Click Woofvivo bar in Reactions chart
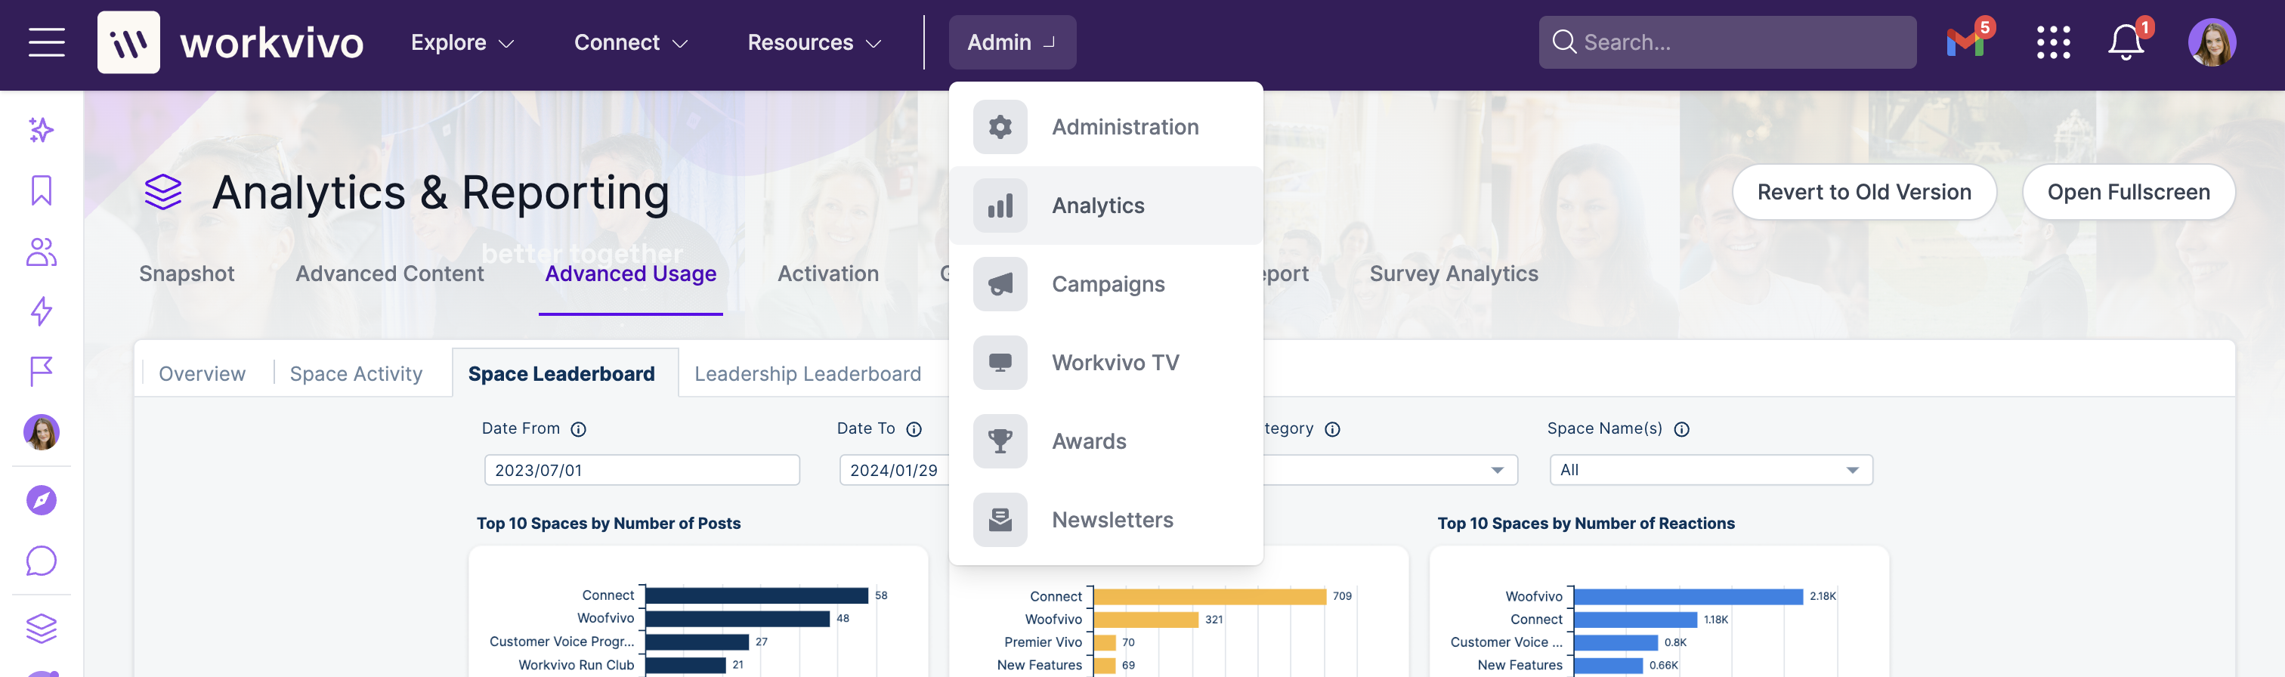The height and width of the screenshot is (677, 2285). [1688, 596]
